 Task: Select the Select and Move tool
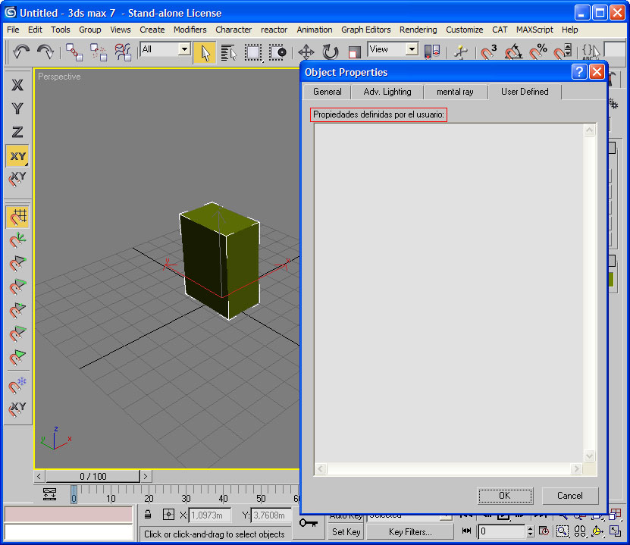[x=306, y=52]
